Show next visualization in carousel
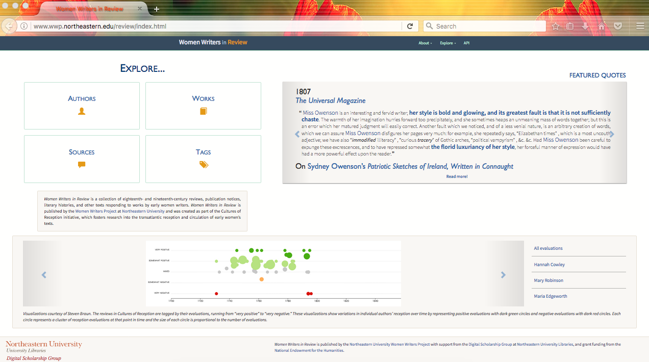 [503, 275]
